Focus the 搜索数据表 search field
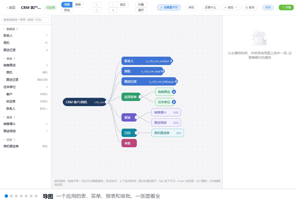Viewport: 297px width, 203px height. tap(25, 20)
